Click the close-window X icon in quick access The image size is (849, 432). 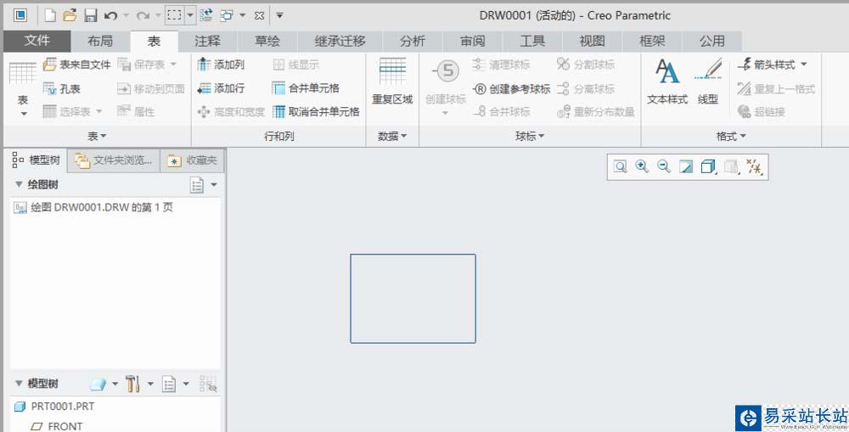click(259, 15)
